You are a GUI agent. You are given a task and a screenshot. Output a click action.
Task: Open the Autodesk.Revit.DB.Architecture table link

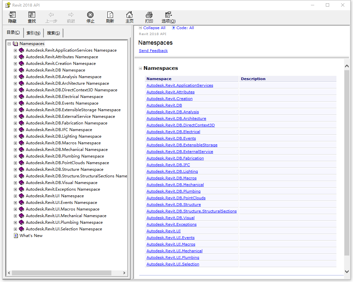(x=176, y=118)
